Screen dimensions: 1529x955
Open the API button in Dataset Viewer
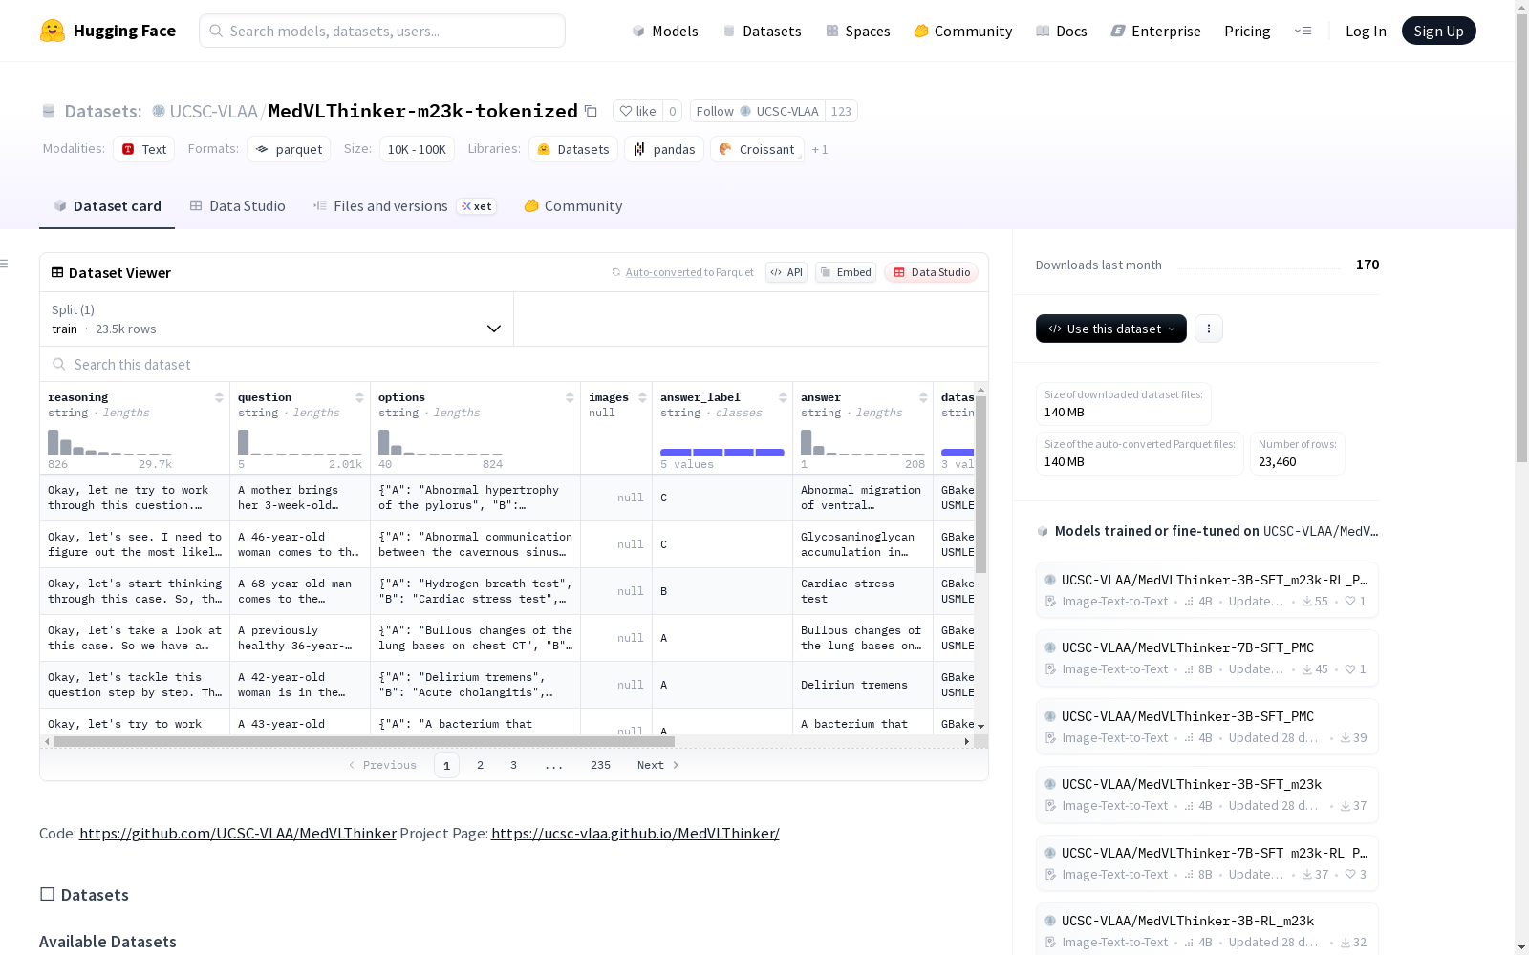coord(786,272)
